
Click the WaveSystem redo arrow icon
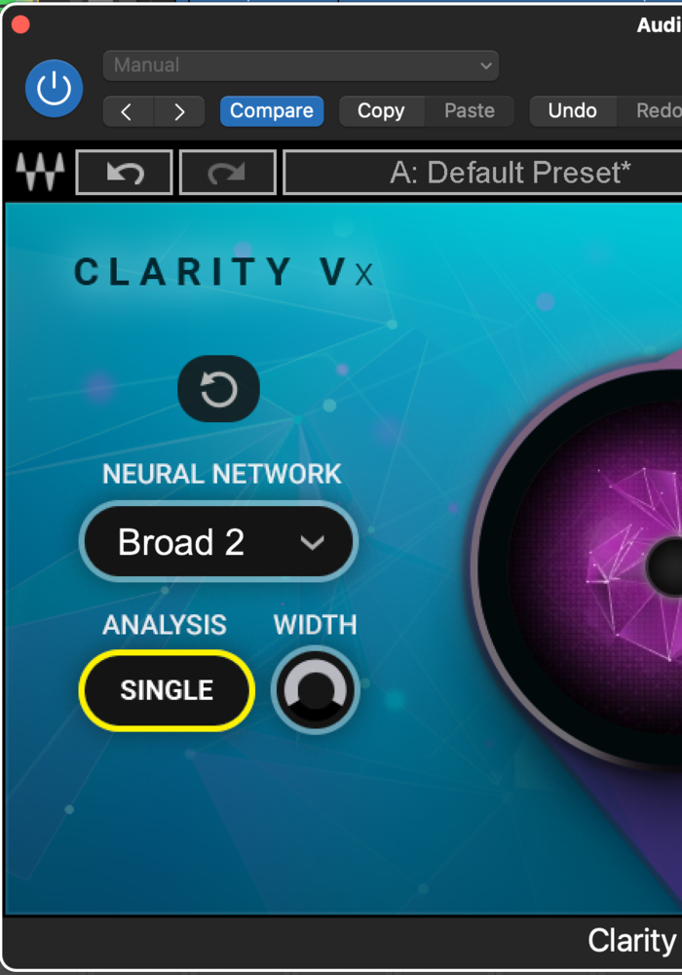click(x=227, y=173)
